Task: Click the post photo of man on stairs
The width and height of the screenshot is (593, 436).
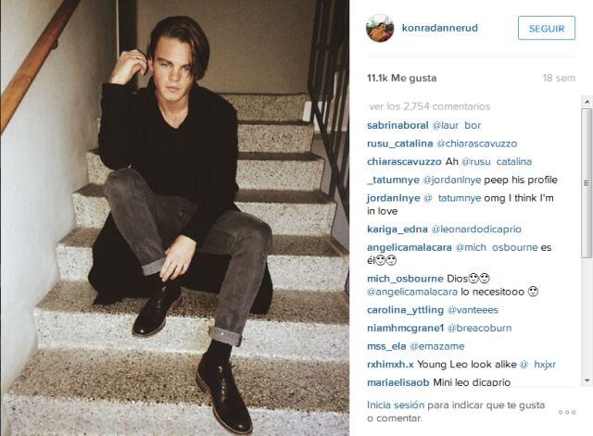Action: pos(175,218)
